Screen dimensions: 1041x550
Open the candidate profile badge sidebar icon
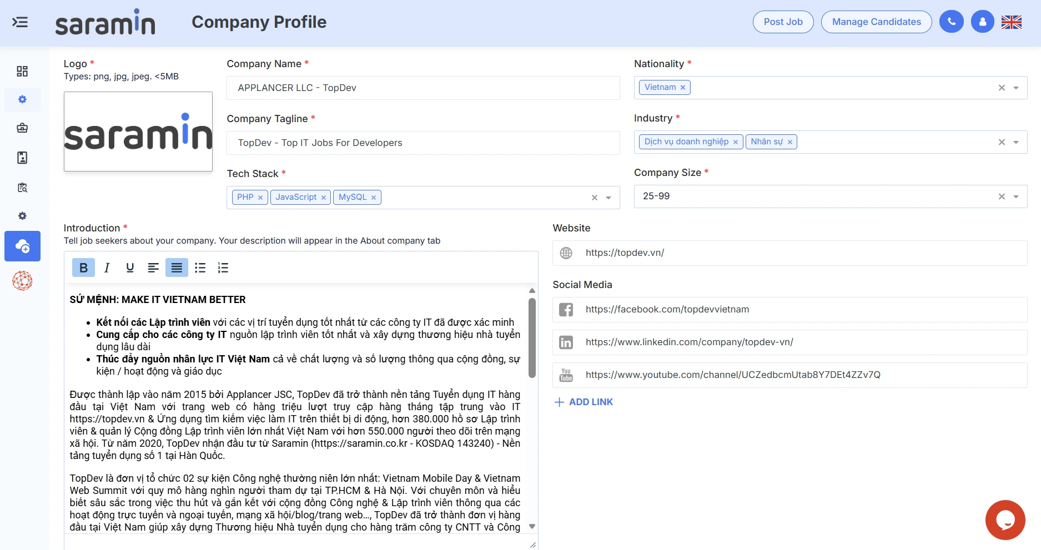click(x=22, y=158)
